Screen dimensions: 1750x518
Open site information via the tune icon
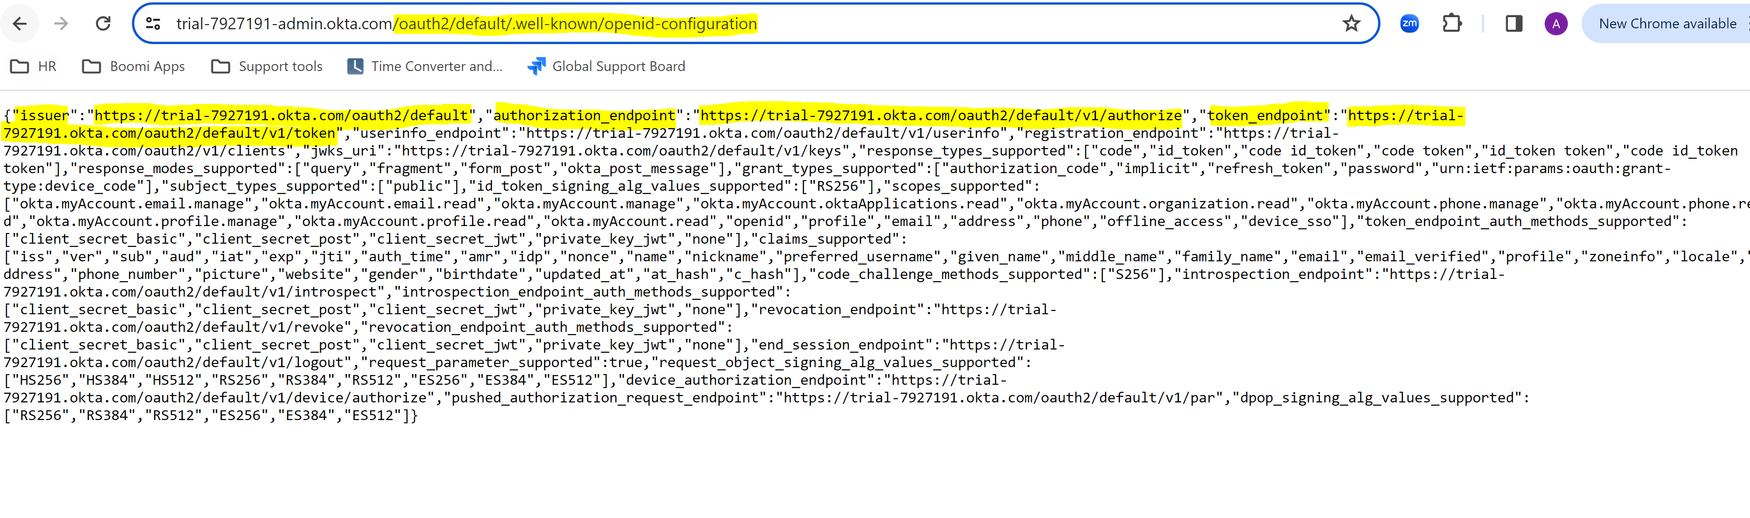153,23
